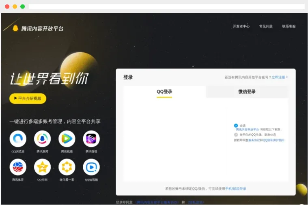Click 联系客服 in the top navigation
This screenshot has height=205, width=308.
289,26
